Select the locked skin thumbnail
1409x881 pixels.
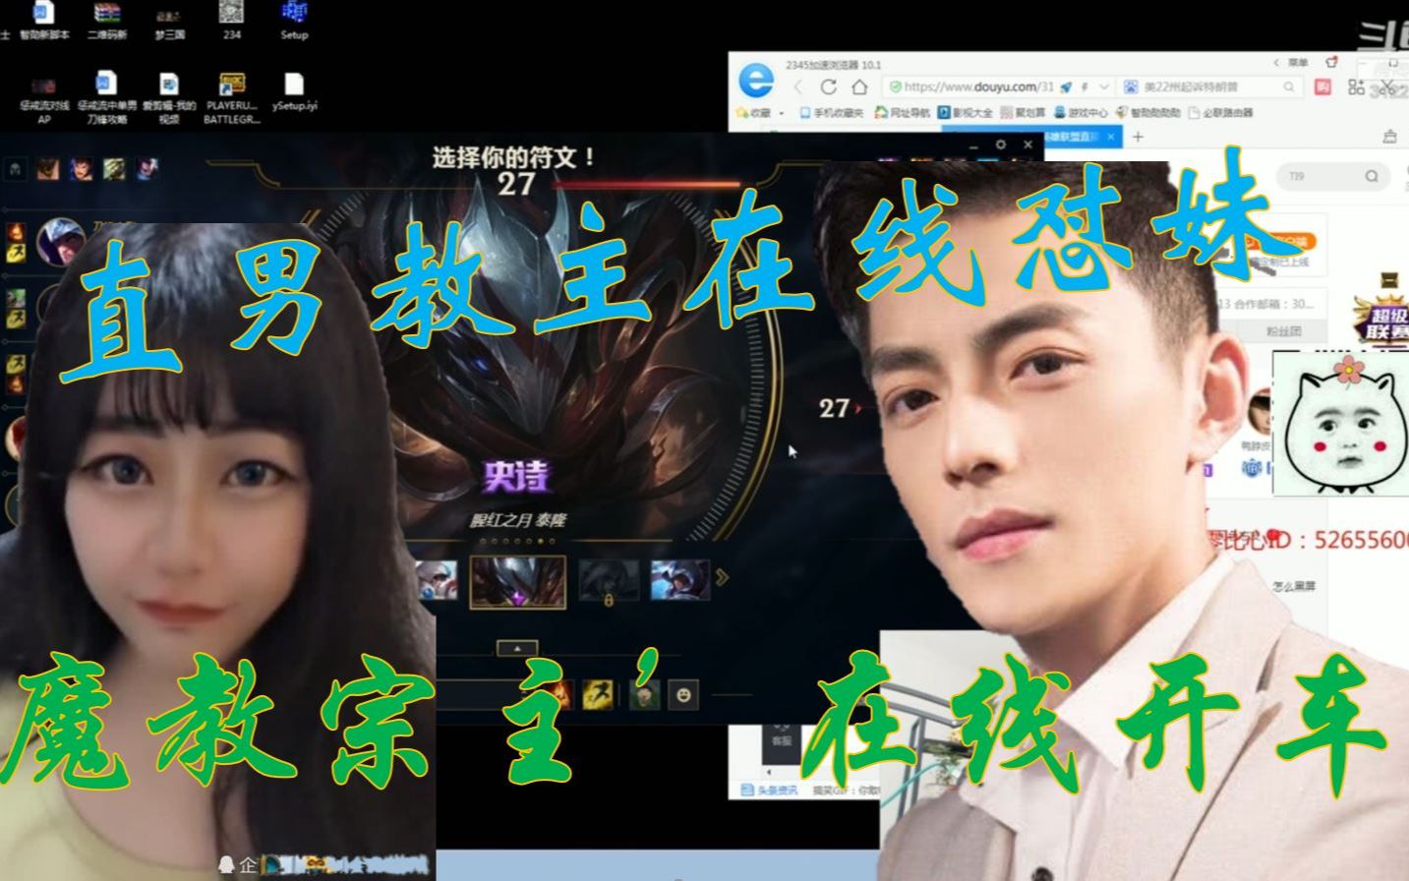pyautogui.click(x=608, y=581)
